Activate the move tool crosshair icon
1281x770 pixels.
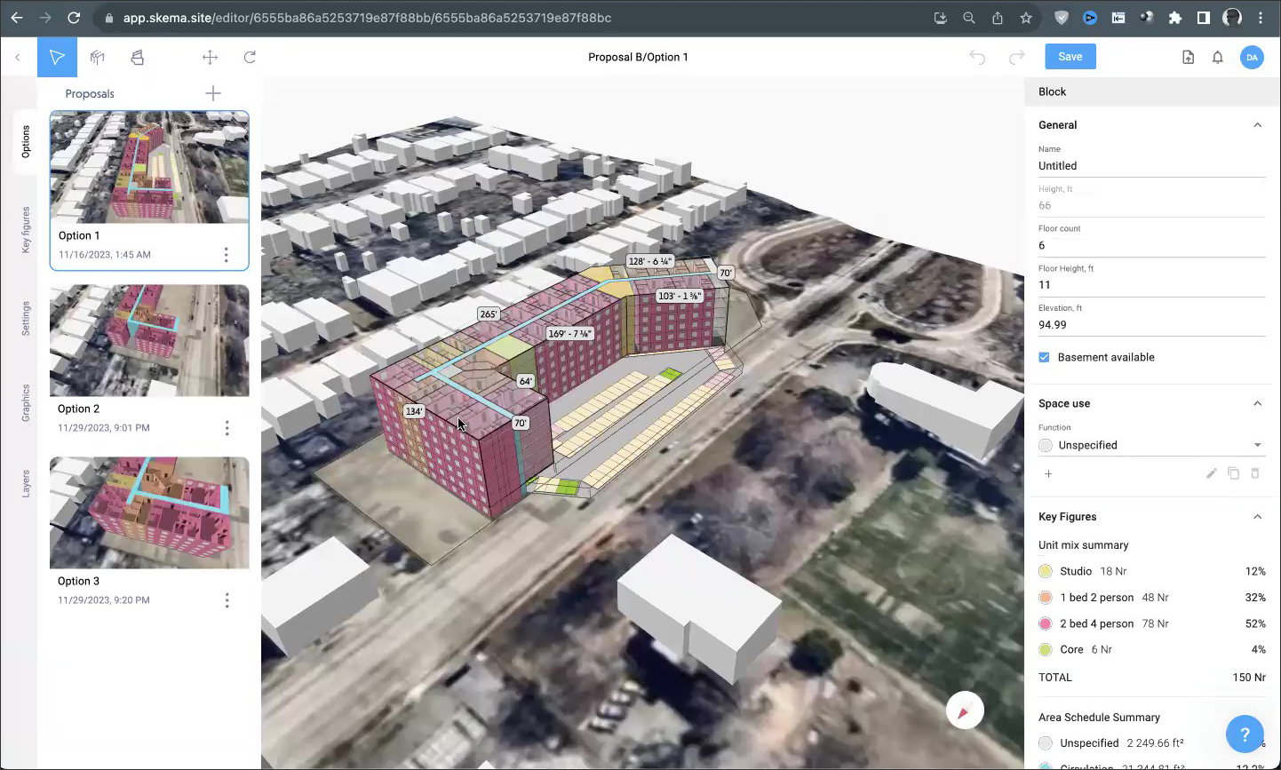click(x=210, y=57)
